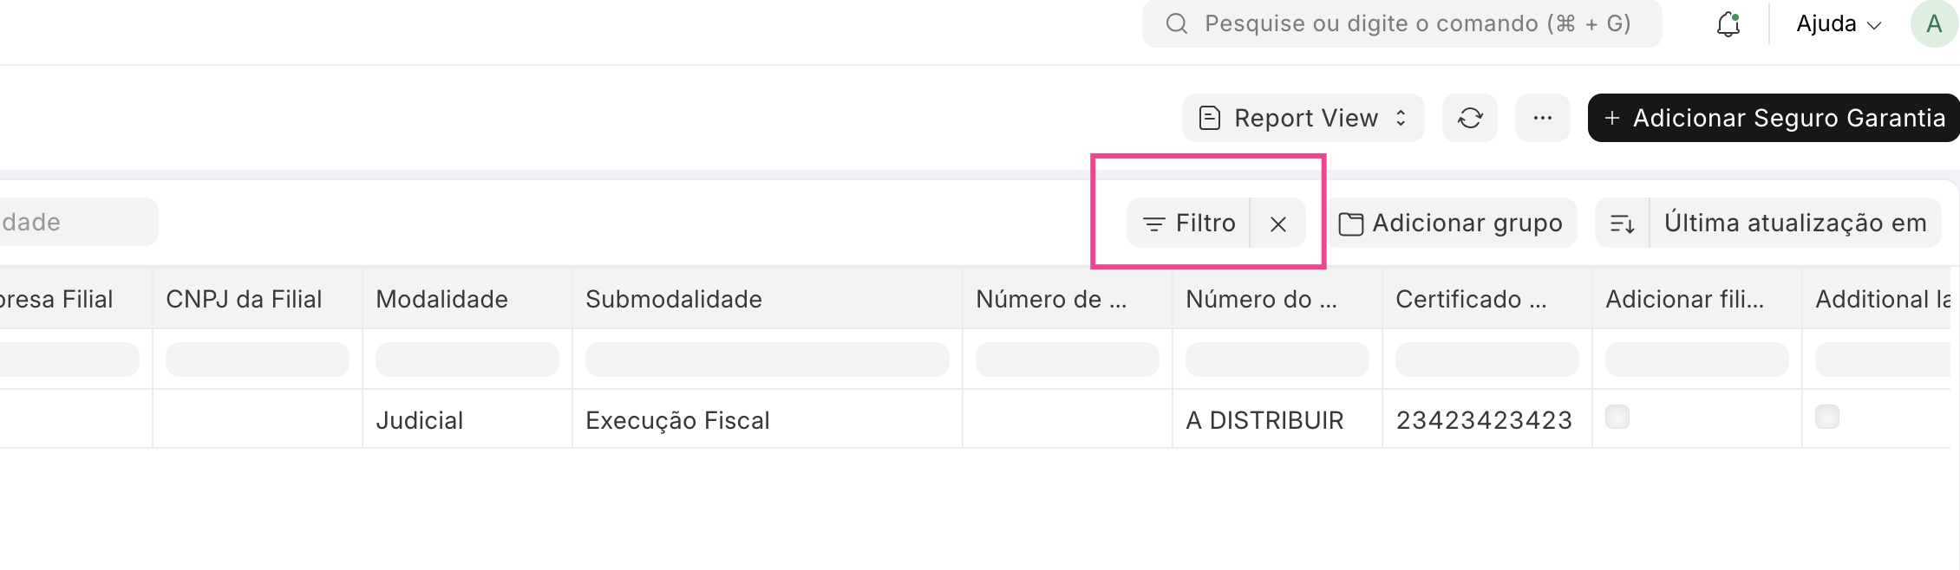Screen dimensions: 1960x570
Task: Clear filters with the X button
Action: pyautogui.click(x=1278, y=223)
